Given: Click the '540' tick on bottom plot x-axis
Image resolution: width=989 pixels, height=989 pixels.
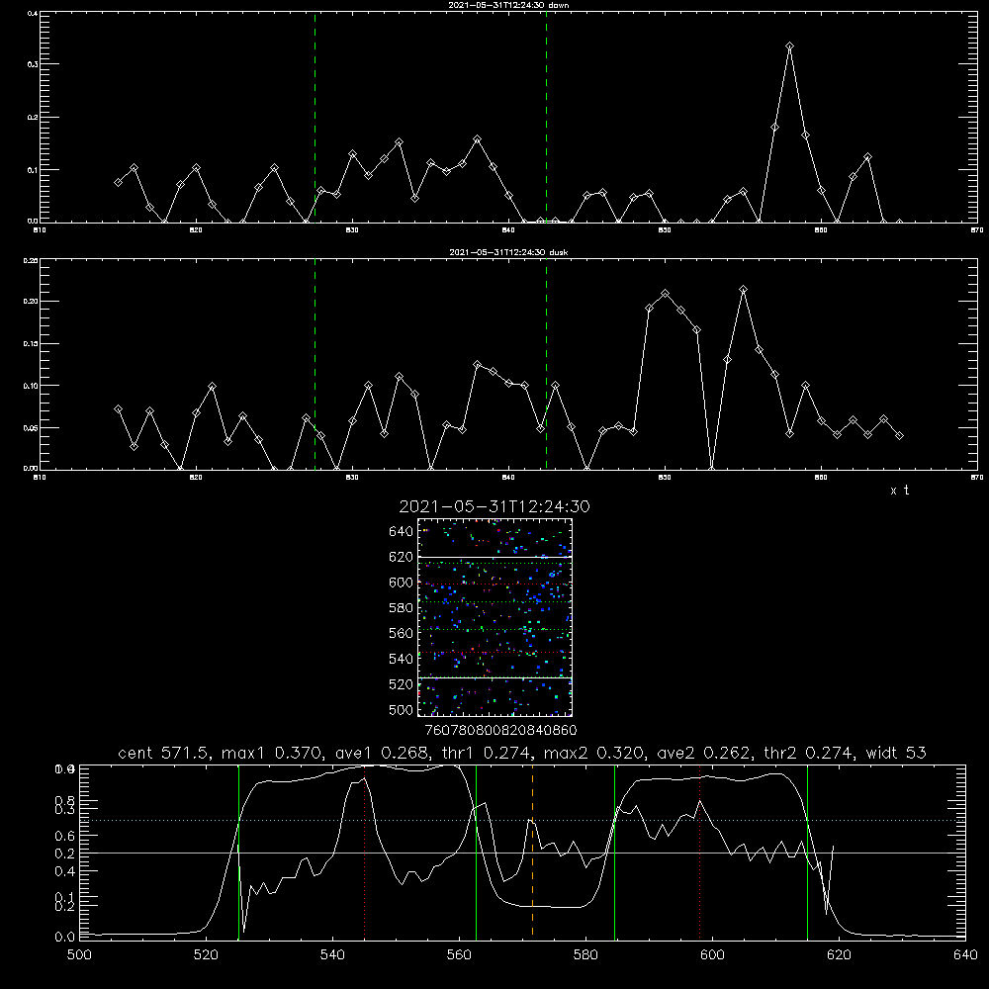Looking at the screenshot, I should pyautogui.click(x=332, y=955).
